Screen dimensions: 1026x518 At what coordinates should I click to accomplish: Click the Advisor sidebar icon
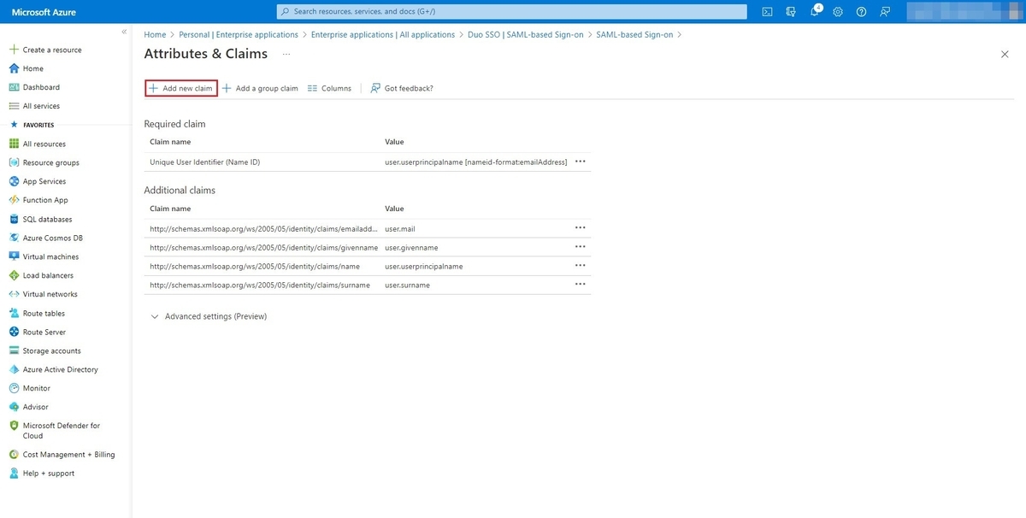coord(14,407)
